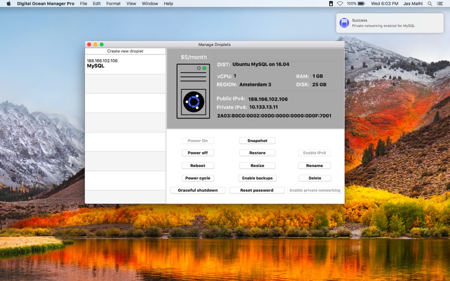The height and width of the screenshot is (281, 450).
Task: Click Enable backups button
Action: coord(258,178)
